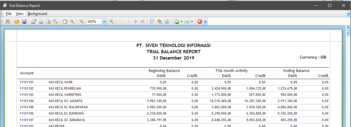Viewport: 351px width, 127px height.
Task: Click the red Close Preview icon
Action: pos(200,21)
